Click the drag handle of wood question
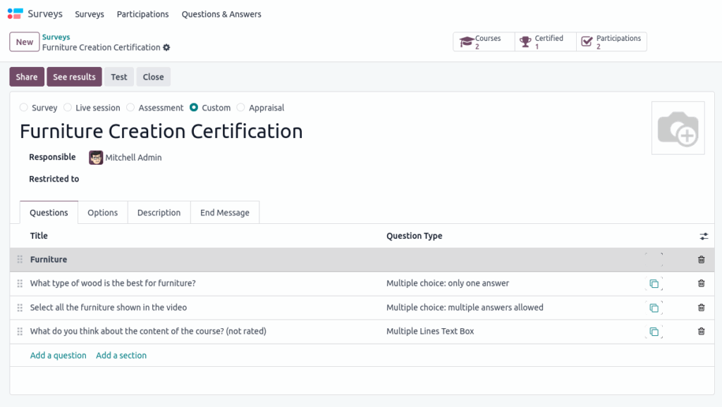 click(x=20, y=283)
